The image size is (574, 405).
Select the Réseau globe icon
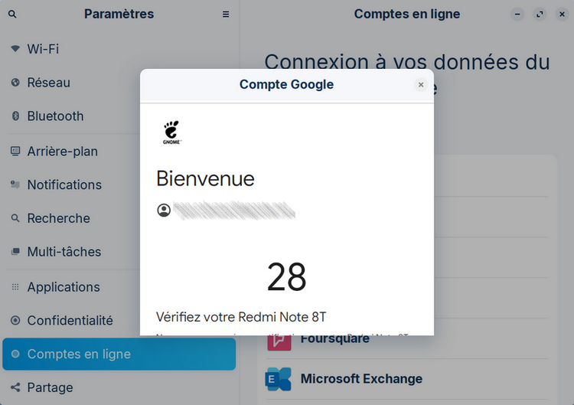[15, 83]
